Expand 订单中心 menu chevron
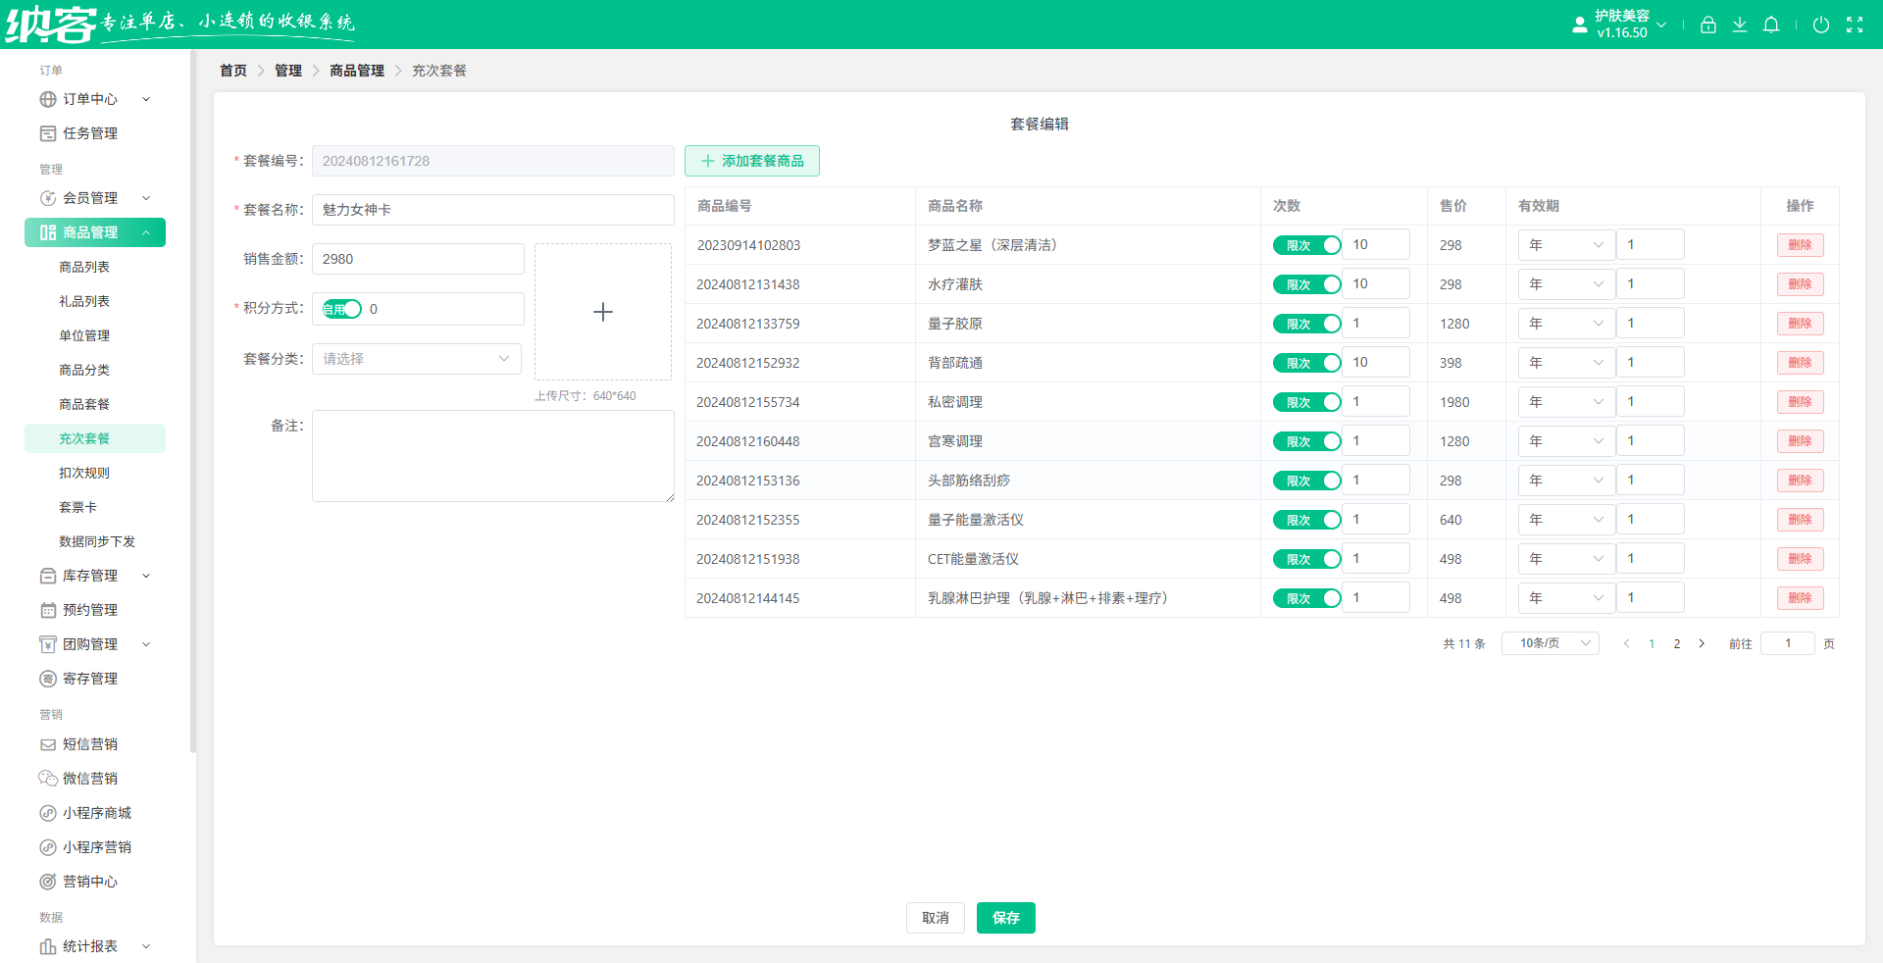The height and width of the screenshot is (963, 1883). pos(146,99)
